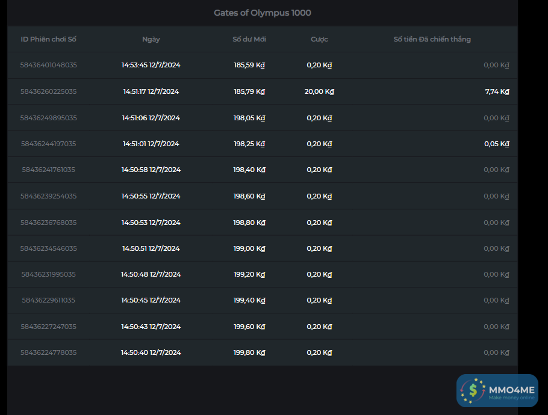Click session ID 58436236768035
This screenshot has height=415, width=548.
[x=49, y=223]
